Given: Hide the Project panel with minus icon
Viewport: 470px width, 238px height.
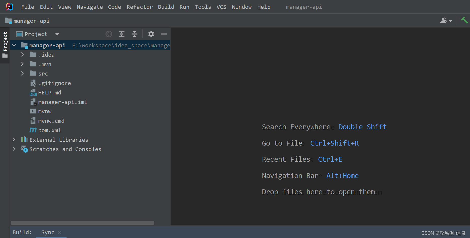Looking at the screenshot, I should 164,34.
